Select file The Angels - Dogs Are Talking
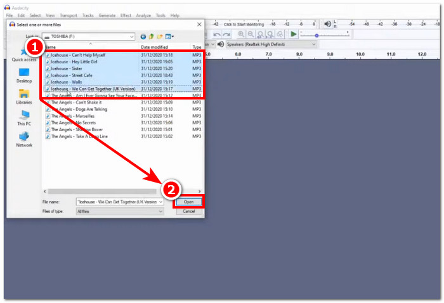 coord(123,109)
